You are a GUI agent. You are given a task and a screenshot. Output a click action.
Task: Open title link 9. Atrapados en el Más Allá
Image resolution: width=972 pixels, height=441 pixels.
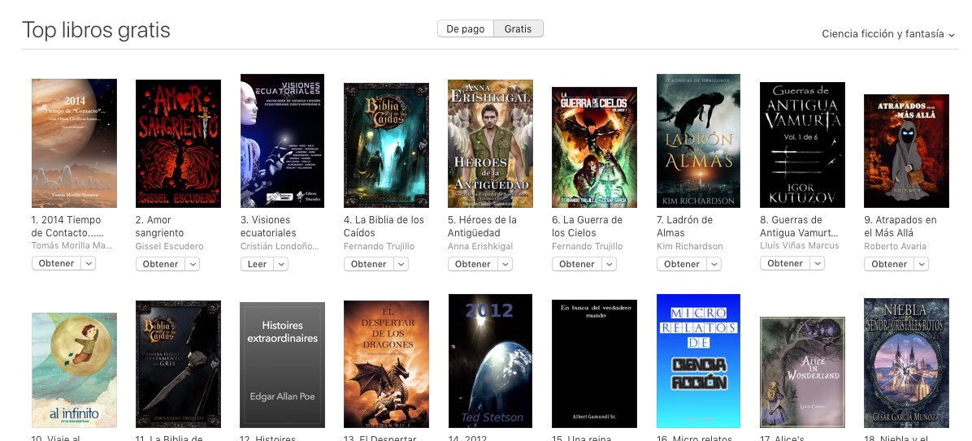pyautogui.click(x=900, y=226)
